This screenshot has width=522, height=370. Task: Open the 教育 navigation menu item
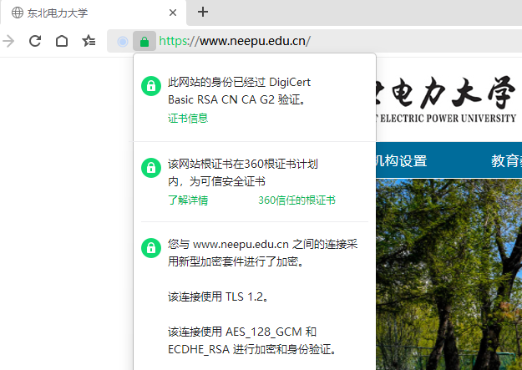coord(506,161)
